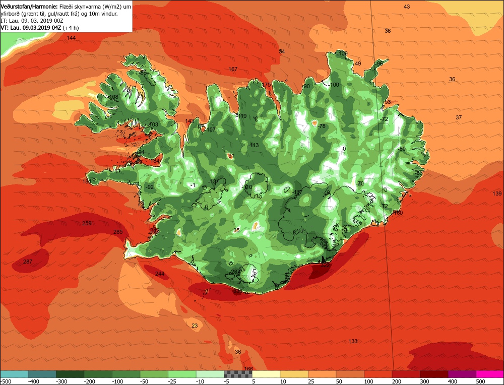
Task: Select the map value '287' over the ocean
Action: pyautogui.click(x=28, y=262)
